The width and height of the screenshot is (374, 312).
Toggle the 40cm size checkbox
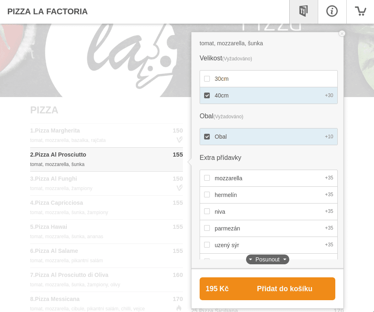click(x=207, y=95)
